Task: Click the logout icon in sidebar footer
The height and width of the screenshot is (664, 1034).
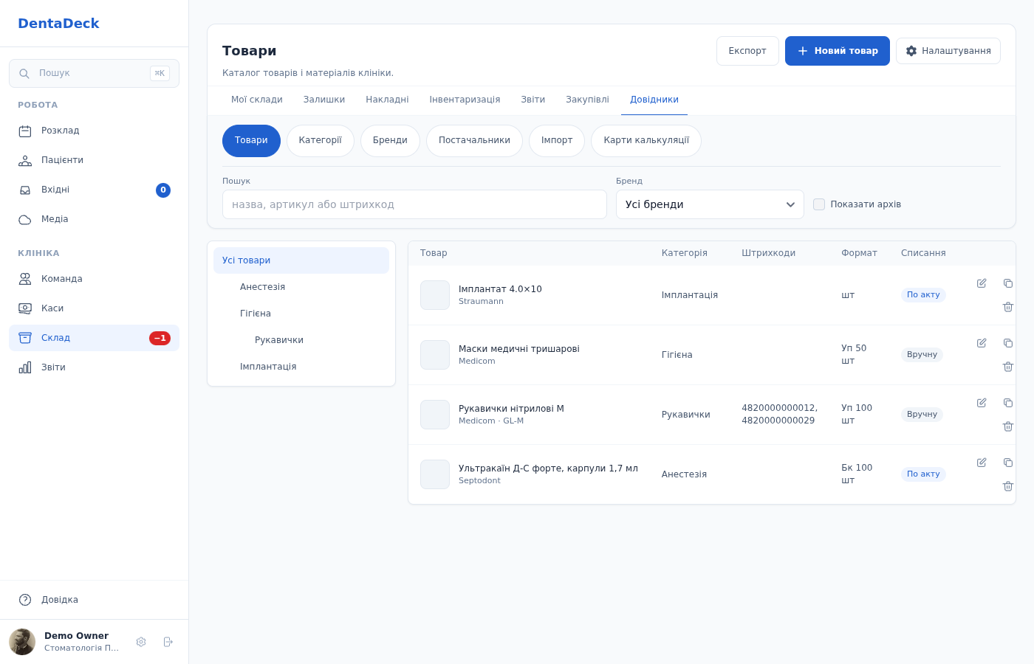Action: 168,642
